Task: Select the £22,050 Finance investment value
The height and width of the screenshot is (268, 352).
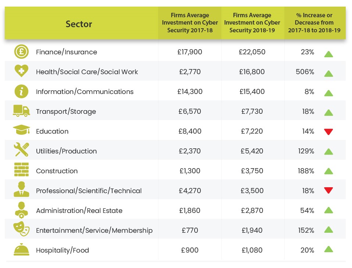Action: point(252,52)
